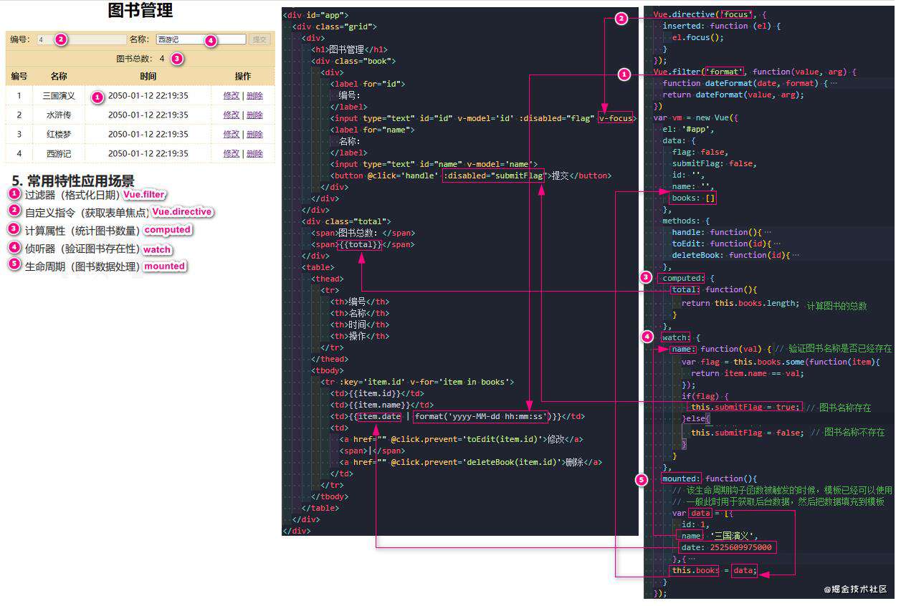Click the 编号 text input field
The height and width of the screenshot is (606, 901).
click(x=81, y=40)
